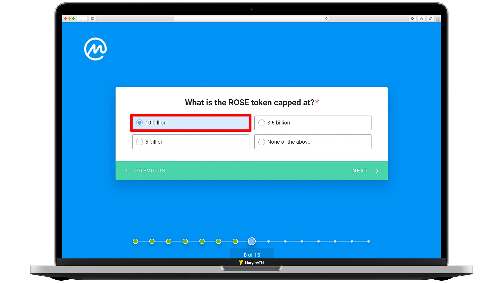This screenshot has height=283, width=503.
Task: Click the forward navigation arrow icon
Action: tap(375, 171)
